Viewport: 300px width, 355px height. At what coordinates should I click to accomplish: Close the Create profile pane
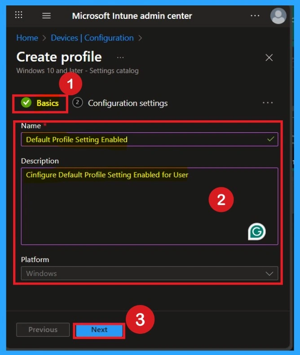click(x=269, y=57)
